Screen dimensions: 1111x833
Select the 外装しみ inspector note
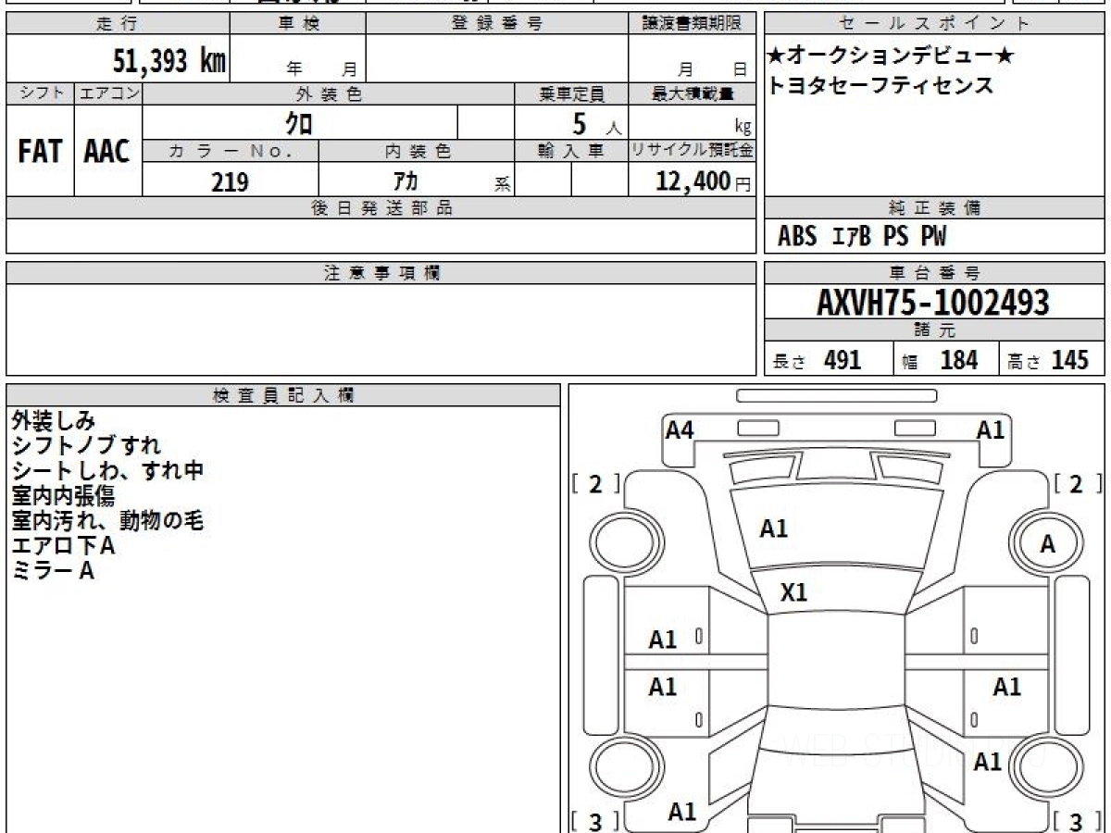point(52,420)
